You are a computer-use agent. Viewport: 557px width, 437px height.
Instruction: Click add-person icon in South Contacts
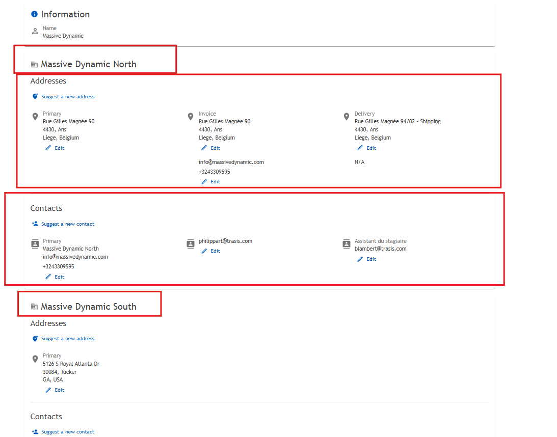point(35,432)
